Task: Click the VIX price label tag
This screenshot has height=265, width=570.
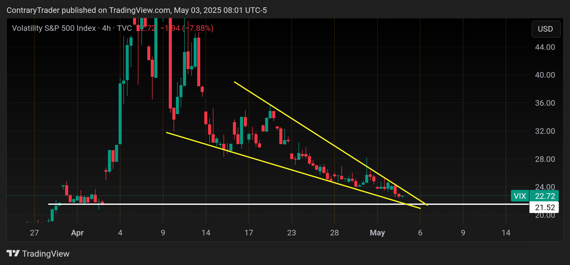Action: tap(520, 196)
